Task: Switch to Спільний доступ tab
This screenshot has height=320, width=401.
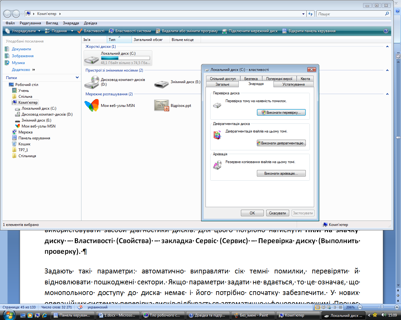Action: [x=223, y=79]
